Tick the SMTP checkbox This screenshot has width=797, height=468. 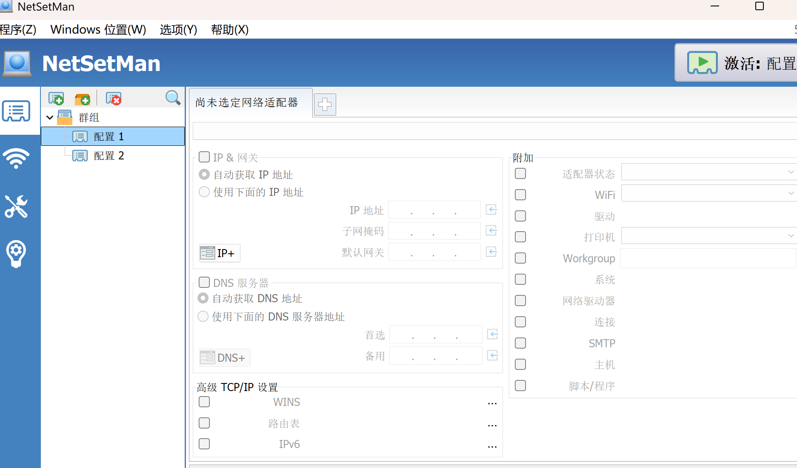coord(520,343)
